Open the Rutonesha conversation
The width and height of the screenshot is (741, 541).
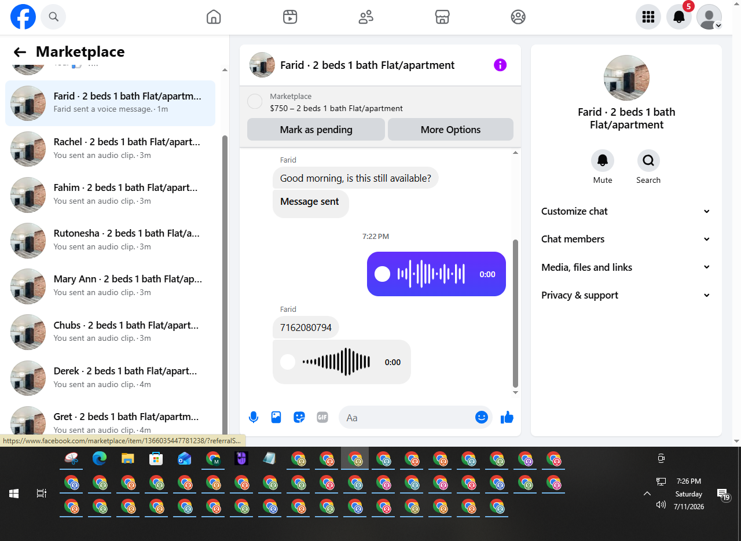[110, 240]
